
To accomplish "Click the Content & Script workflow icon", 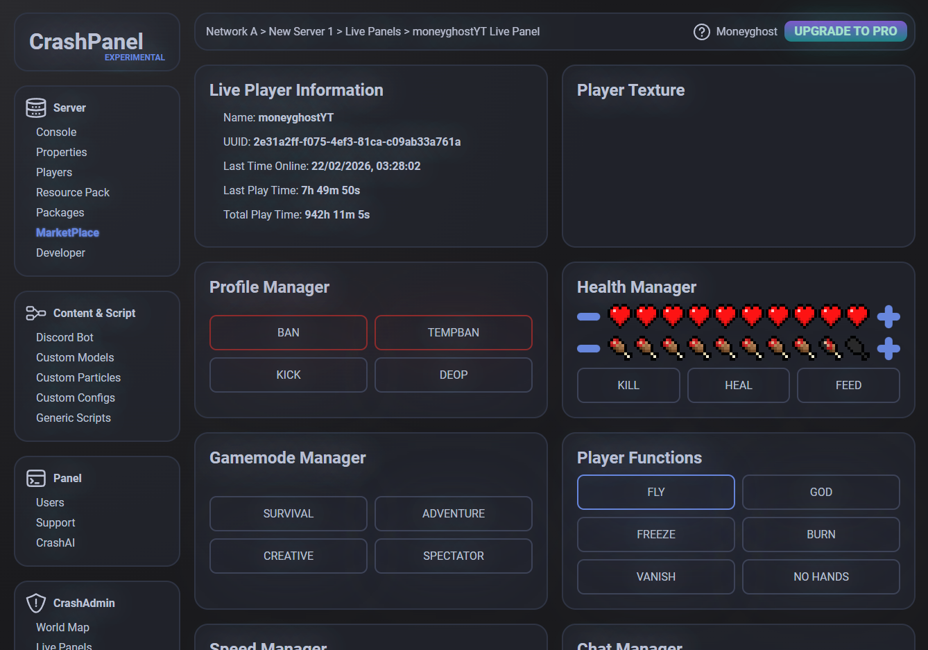I will [x=36, y=314].
